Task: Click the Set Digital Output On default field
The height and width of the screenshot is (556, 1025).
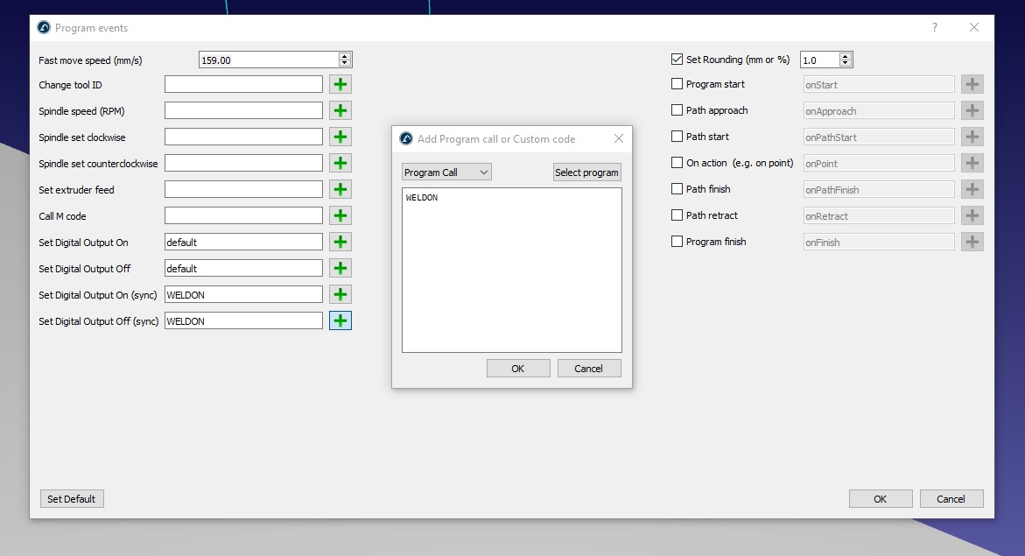Action: 243,242
